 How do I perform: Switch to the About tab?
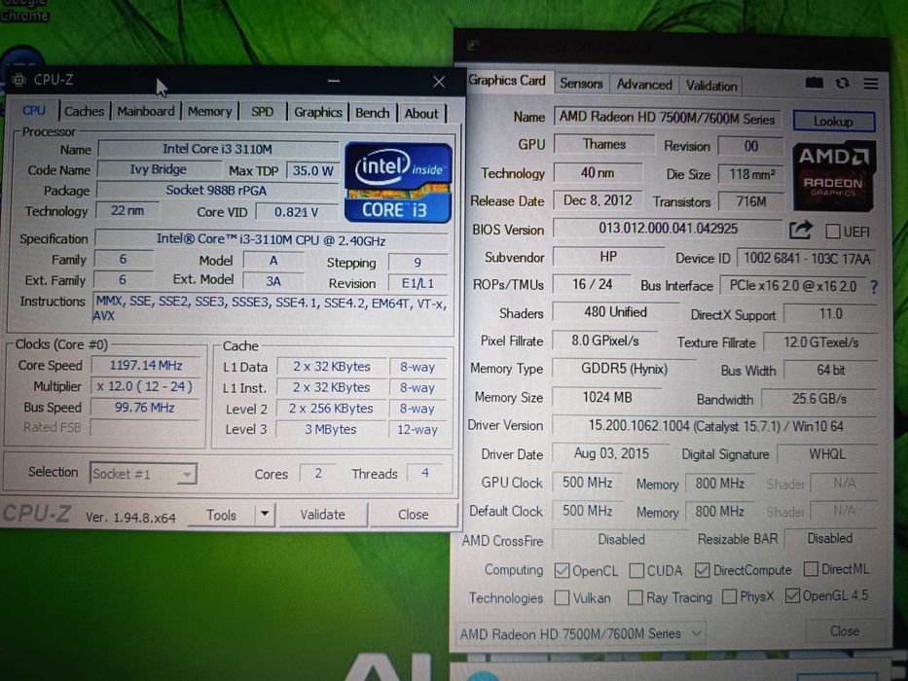tap(421, 114)
